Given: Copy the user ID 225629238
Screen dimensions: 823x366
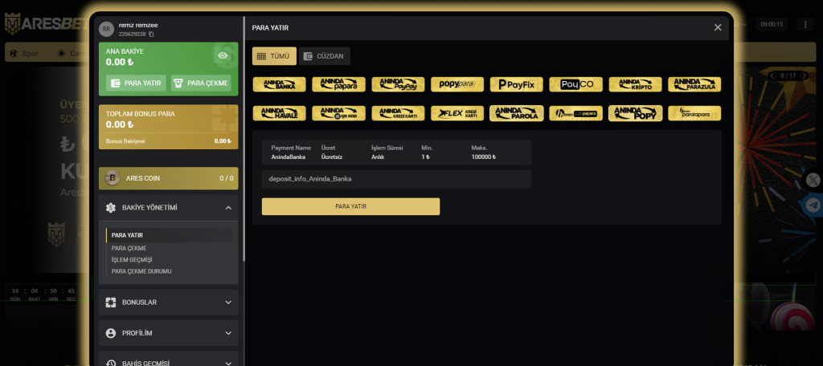Looking at the screenshot, I should click(151, 34).
